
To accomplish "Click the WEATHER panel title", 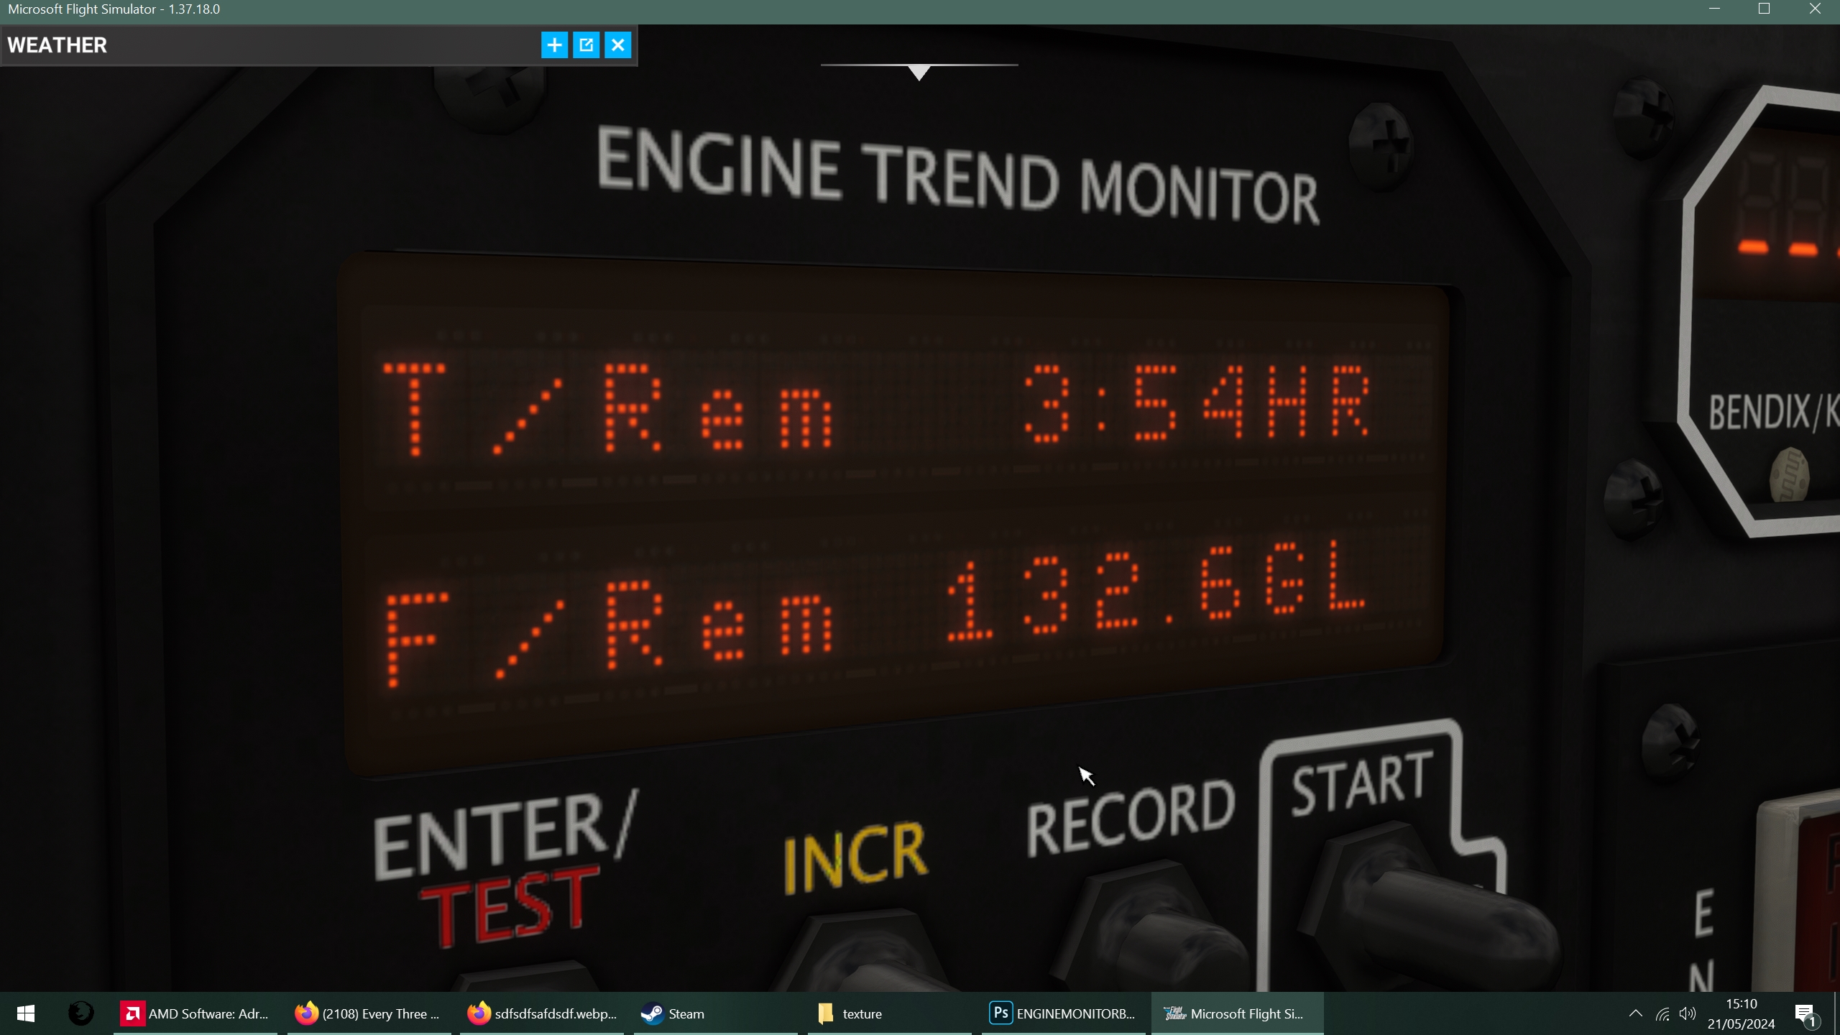I will (x=57, y=45).
